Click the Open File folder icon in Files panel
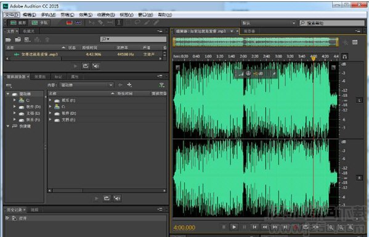This screenshot has height=237, width=369. (x=8, y=40)
